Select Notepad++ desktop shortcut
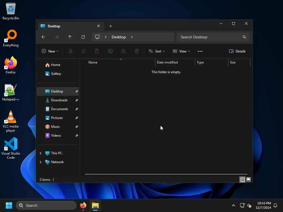 [x=11, y=92]
